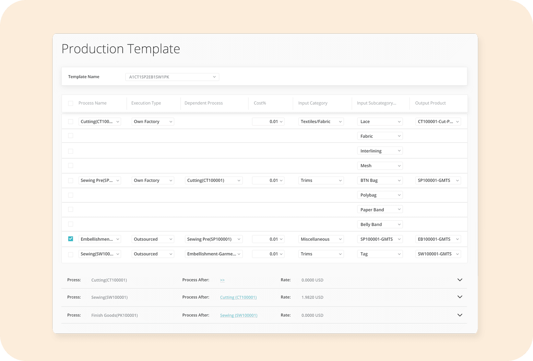This screenshot has height=361, width=533.
Task: Click the Cost% column header
Action: pos(260,103)
